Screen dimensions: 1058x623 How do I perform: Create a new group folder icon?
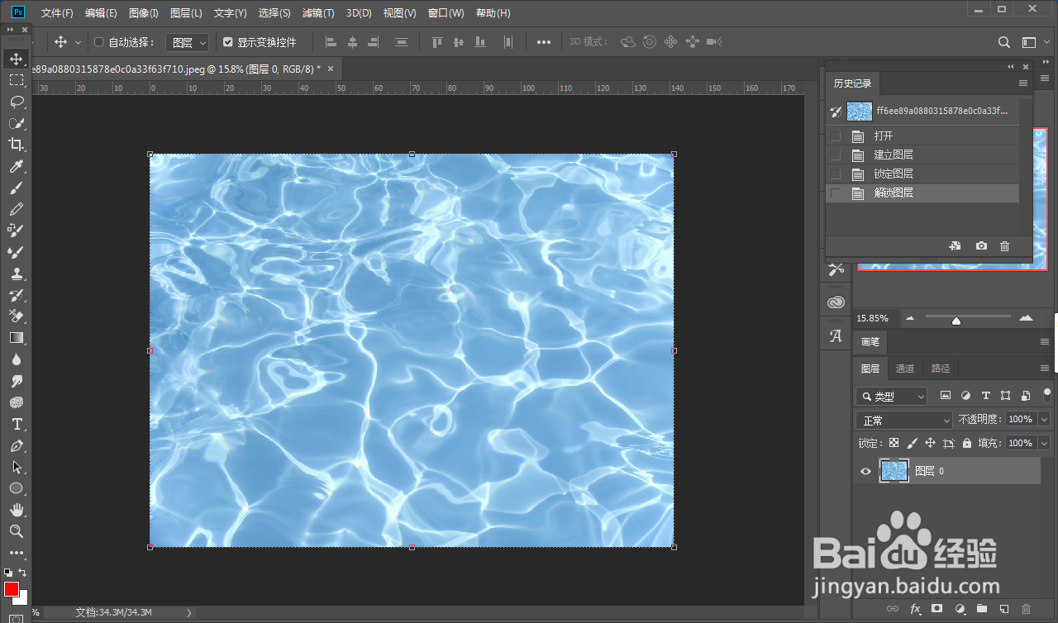(982, 609)
